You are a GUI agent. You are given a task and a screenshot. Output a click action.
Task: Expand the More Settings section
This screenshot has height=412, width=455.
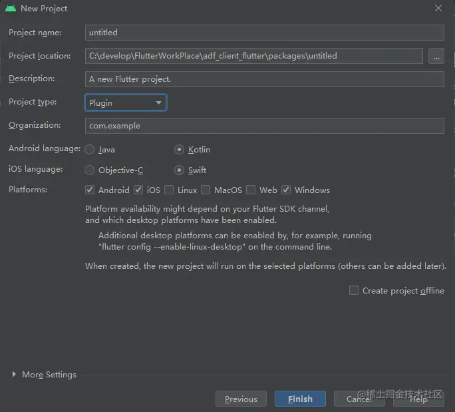[14, 374]
